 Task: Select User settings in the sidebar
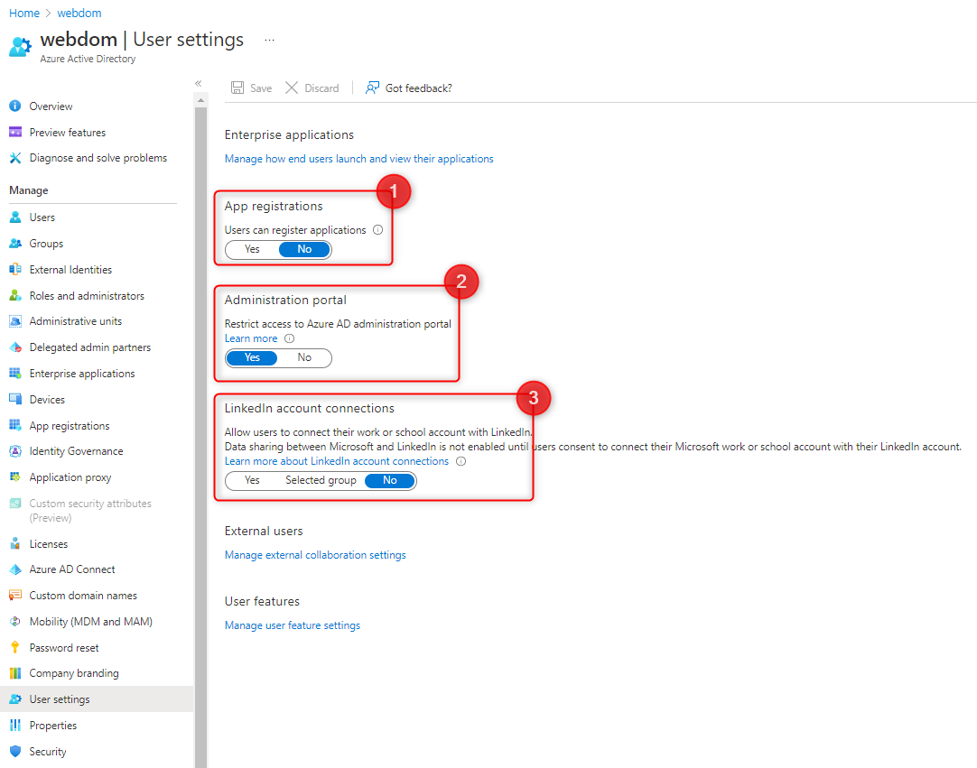click(x=97, y=699)
